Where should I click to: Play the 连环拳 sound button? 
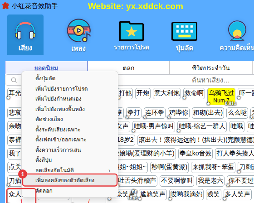coord(155,113)
